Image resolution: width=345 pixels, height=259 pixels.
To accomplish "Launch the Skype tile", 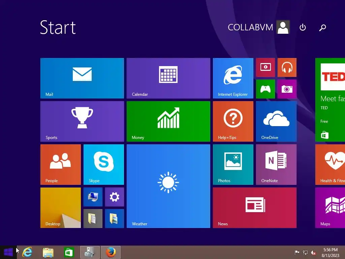I will click(x=104, y=165).
